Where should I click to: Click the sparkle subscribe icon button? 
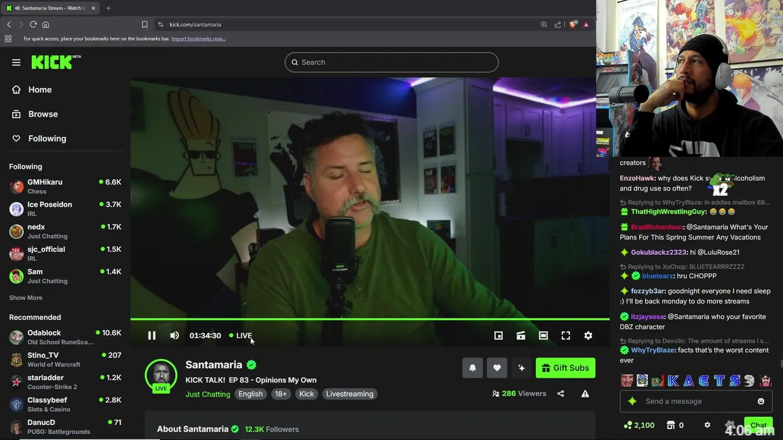(521, 368)
